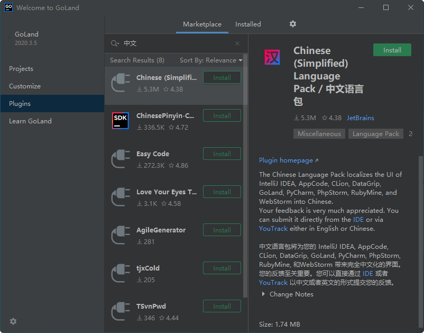424x333 pixels.
Task: Open the JetBrains vendor link
Action: pos(360,118)
